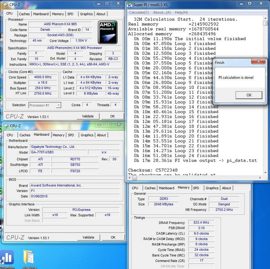Click the CPU-Z title icon in Mainboard window
The height and width of the screenshot is (269, 270).
6,126
